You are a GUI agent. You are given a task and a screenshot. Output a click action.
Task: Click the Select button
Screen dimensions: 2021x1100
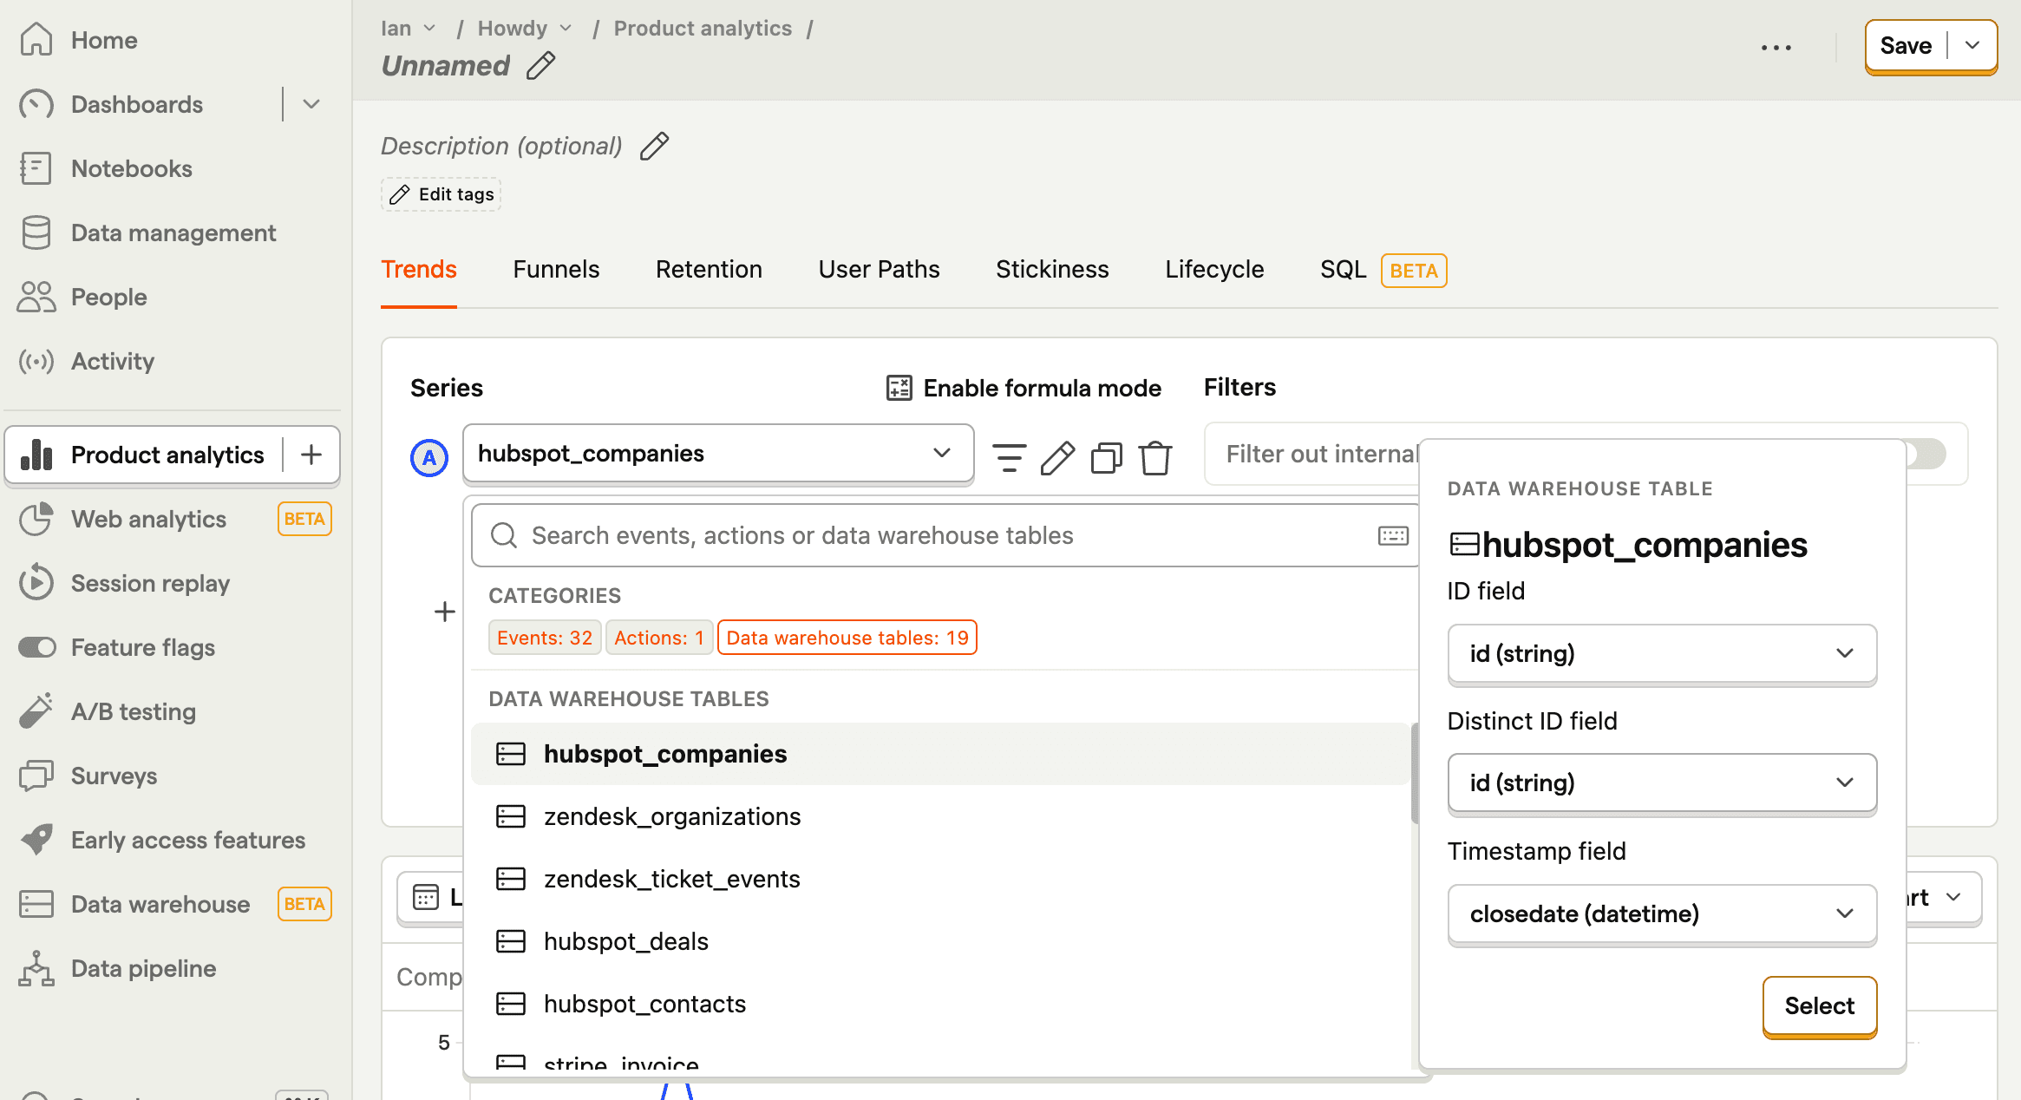(1820, 1005)
